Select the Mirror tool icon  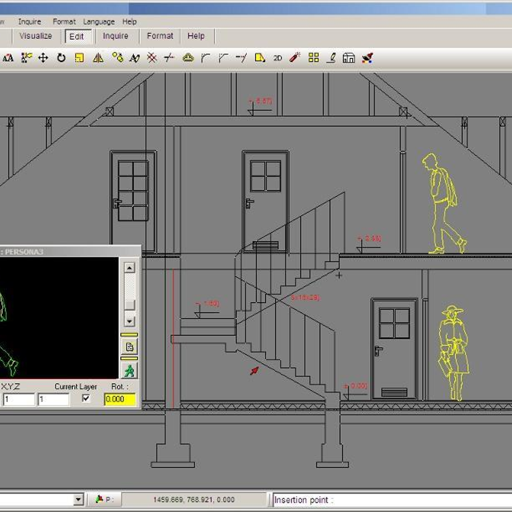point(98,58)
